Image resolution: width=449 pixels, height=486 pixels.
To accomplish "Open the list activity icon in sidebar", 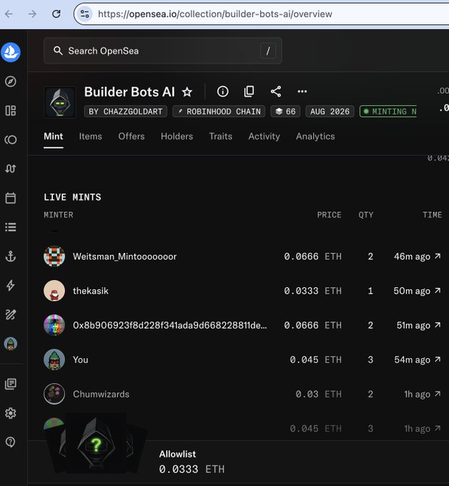I will (x=11, y=227).
